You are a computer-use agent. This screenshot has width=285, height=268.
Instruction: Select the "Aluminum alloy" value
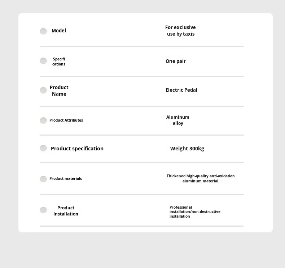point(178,120)
